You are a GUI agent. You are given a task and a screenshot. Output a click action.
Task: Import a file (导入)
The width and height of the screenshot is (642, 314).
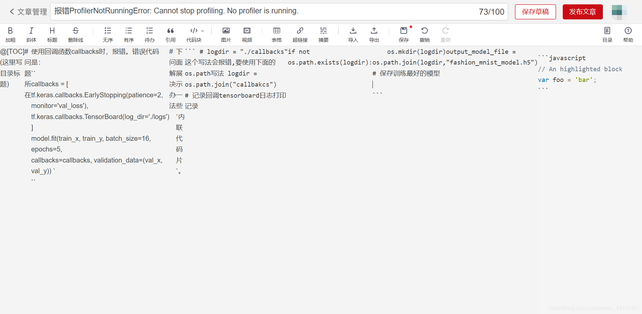click(x=353, y=35)
